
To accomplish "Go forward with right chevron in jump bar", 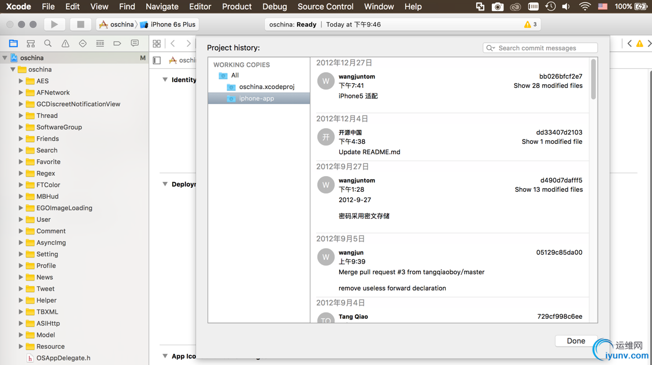I will (188, 43).
